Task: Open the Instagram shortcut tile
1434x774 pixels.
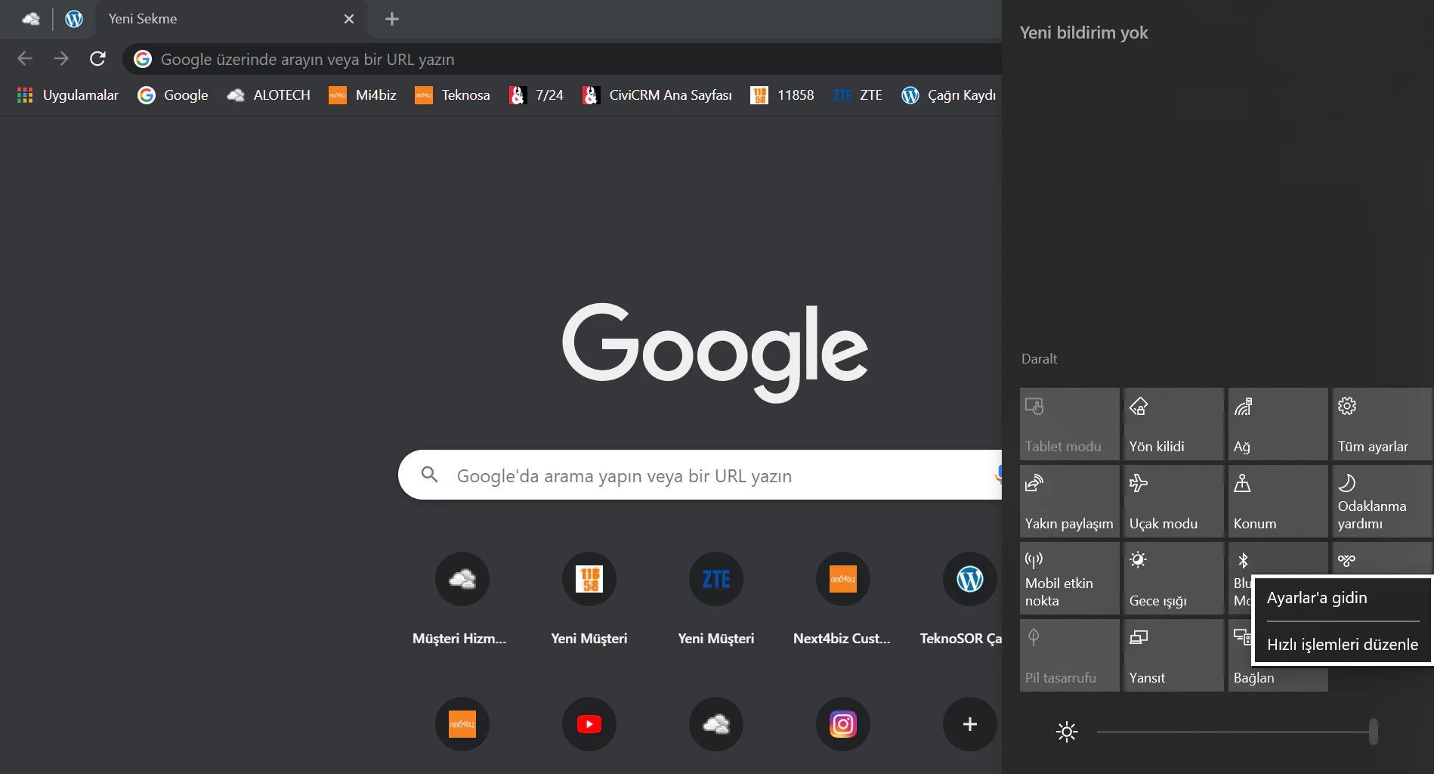Action: click(842, 724)
